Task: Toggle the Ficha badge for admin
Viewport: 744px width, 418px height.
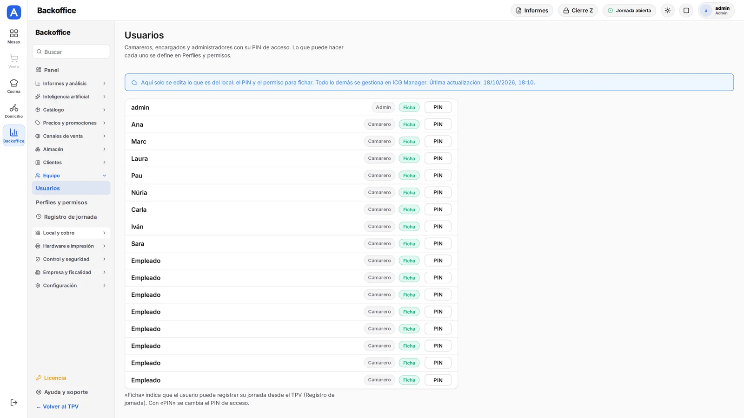Action: (x=409, y=107)
